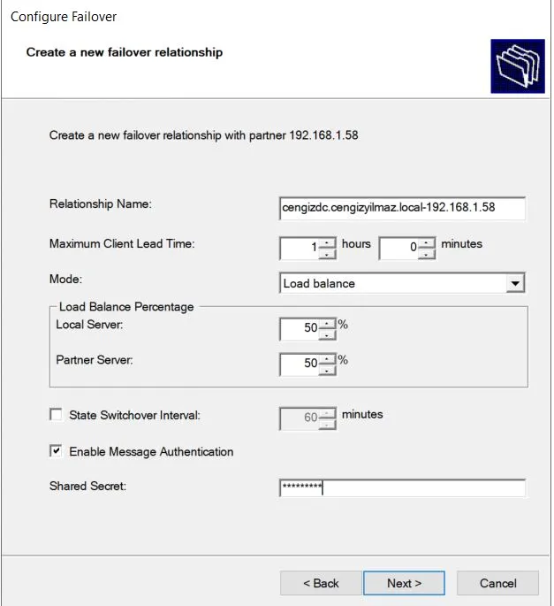This screenshot has height=606, width=554.
Task: Increase Maximum Client Lead Time hours
Action: pyautogui.click(x=328, y=243)
